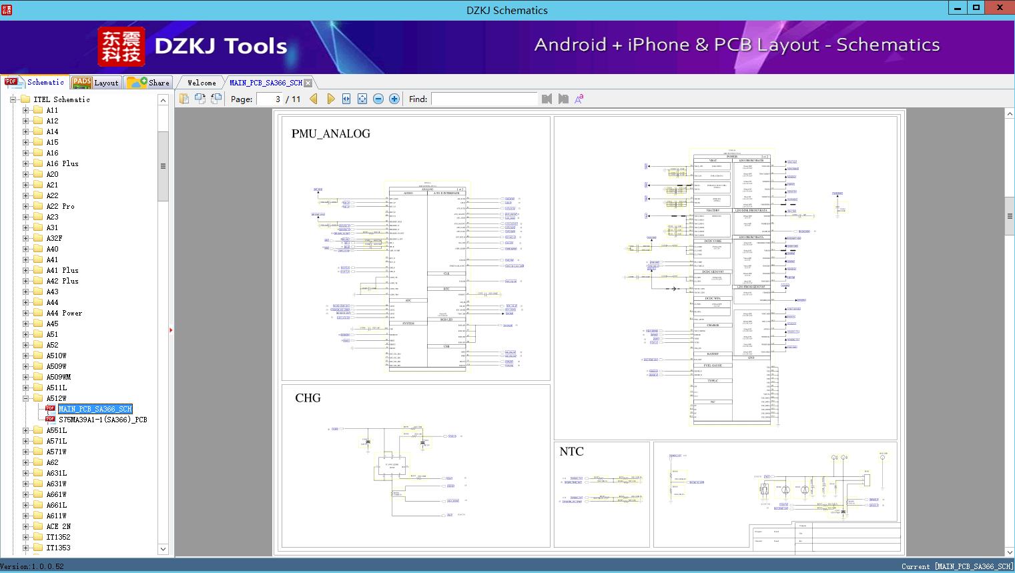Click the find-previous icon beside Find box
This screenshot has width=1015, height=573.
click(x=547, y=98)
